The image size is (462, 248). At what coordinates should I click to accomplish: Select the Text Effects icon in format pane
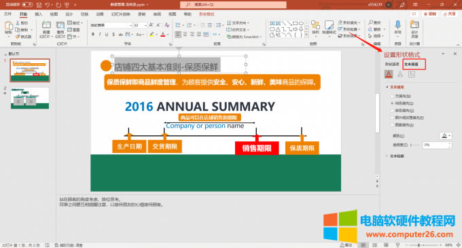pos(400,74)
